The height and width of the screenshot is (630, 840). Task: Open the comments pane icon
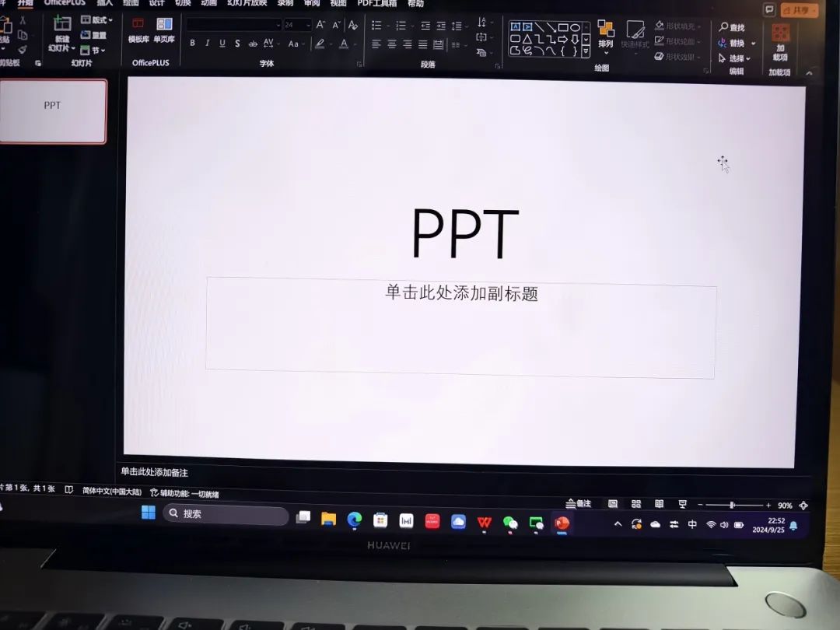click(x=769, y=9)
